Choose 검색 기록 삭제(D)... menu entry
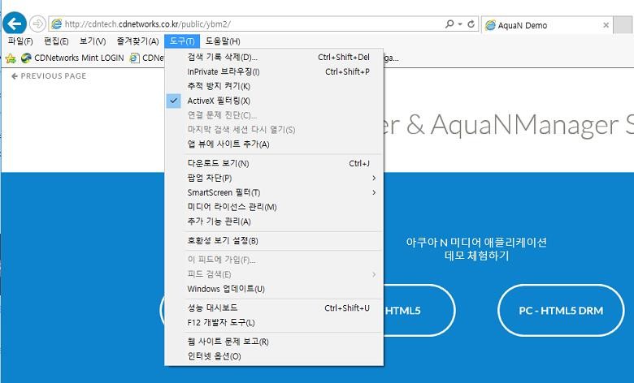The width and height of the screenshot is (634, 383). tap(274, 58)
